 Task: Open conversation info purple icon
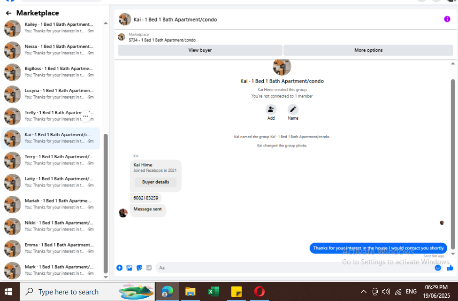point(447,19)
